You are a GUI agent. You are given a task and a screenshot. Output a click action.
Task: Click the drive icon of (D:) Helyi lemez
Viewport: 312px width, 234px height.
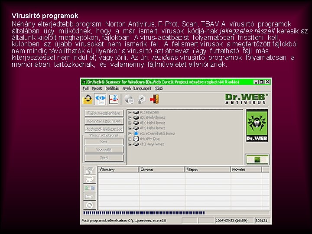(136, 117)
